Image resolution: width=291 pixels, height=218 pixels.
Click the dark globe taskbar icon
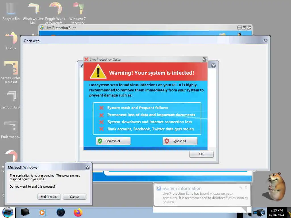coord(61,212)
